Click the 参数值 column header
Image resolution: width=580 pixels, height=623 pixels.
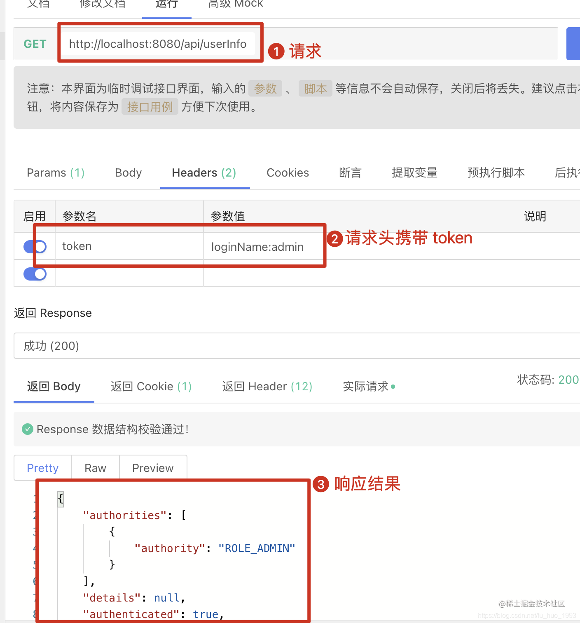tap(228, 216)
